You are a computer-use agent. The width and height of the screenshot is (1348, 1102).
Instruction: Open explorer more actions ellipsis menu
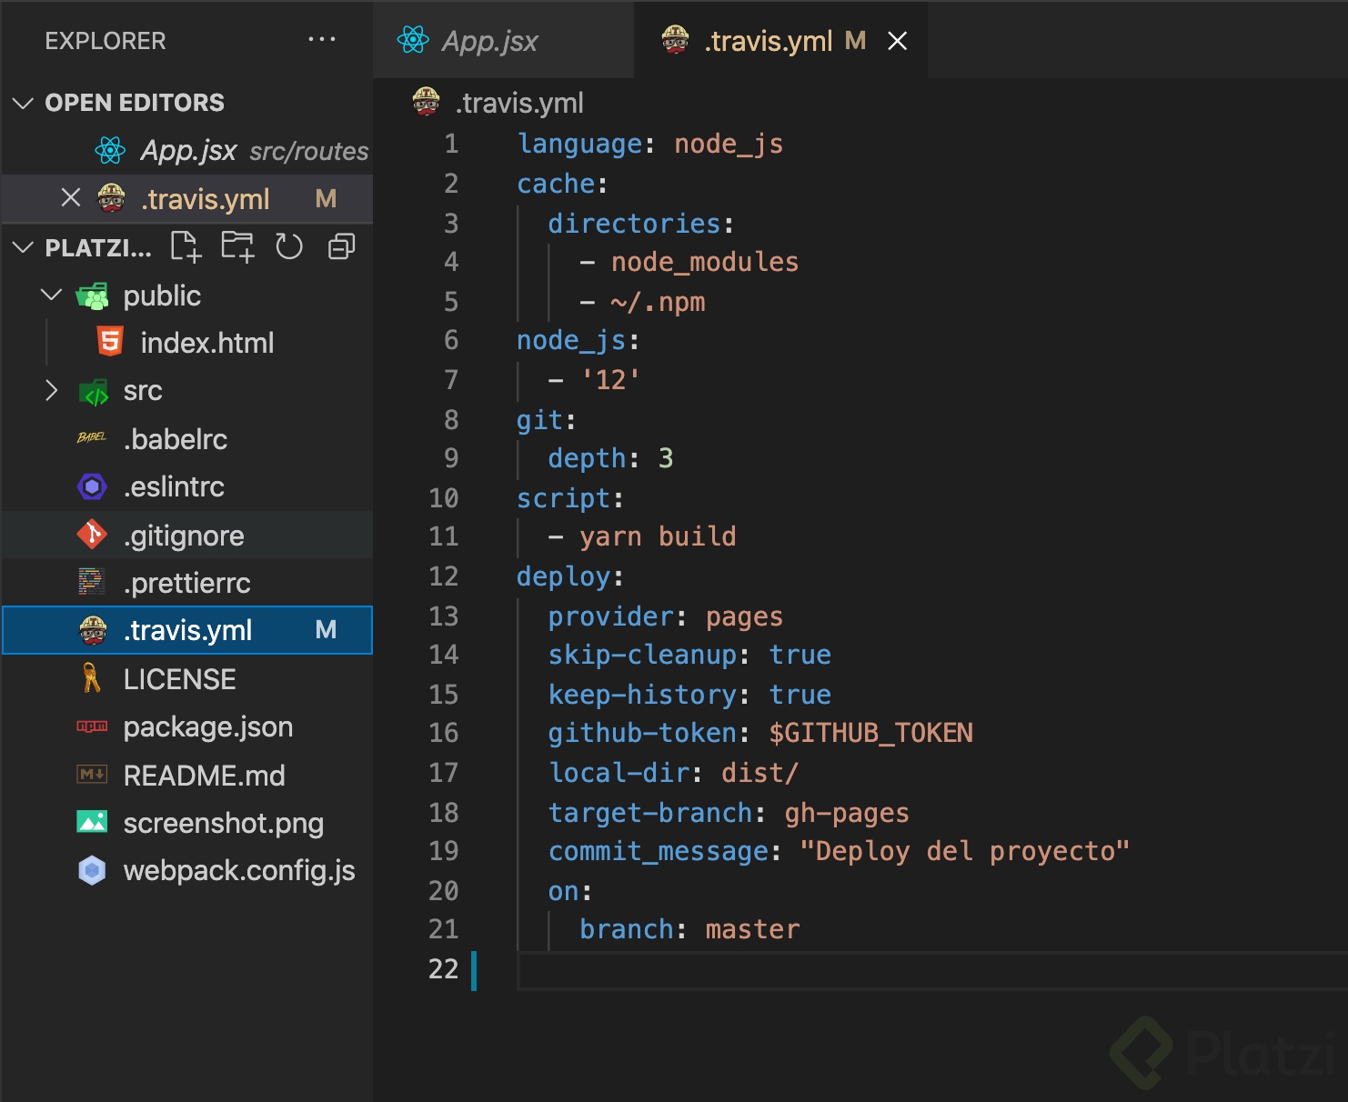[322, 40]
